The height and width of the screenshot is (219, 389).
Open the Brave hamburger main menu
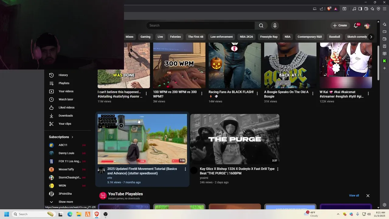pos(384,9)
